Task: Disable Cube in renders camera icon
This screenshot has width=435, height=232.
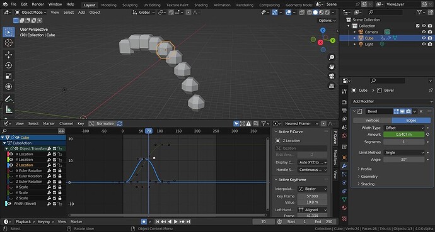Action: 430,38
